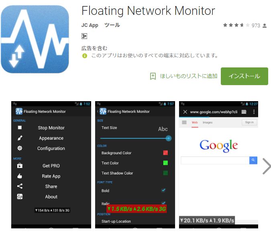Click the Google search magnifier button
The width and height of the screenshot is (271, 234).
tap(253, 160)
